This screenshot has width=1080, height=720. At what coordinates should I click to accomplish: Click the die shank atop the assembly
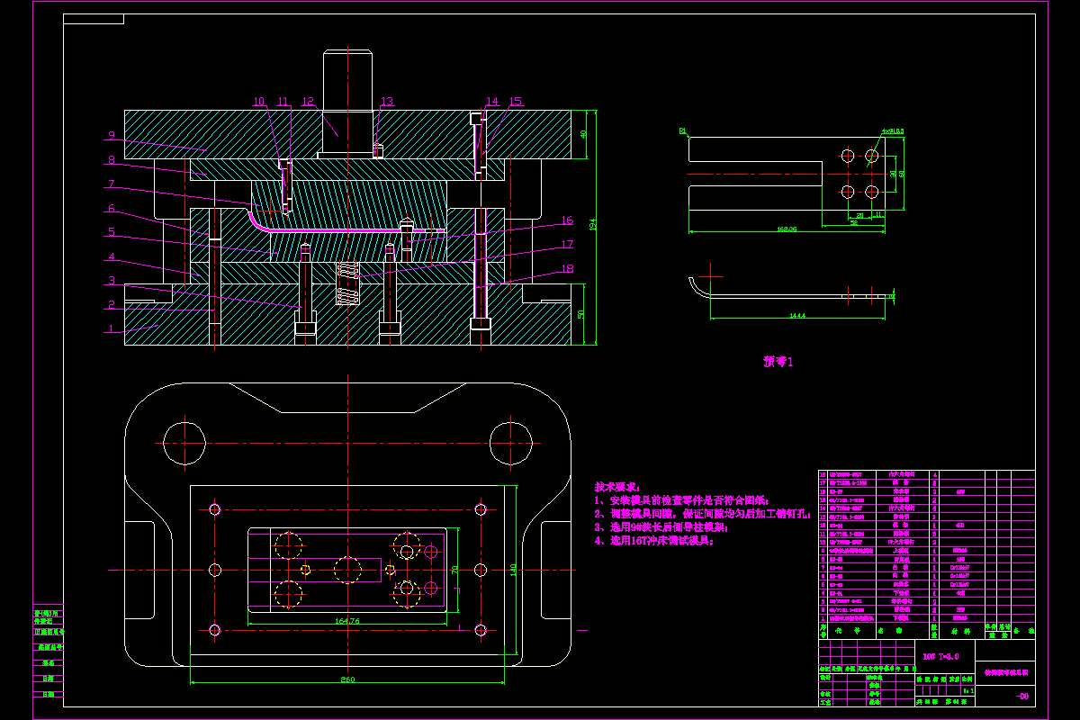point(347,103)
